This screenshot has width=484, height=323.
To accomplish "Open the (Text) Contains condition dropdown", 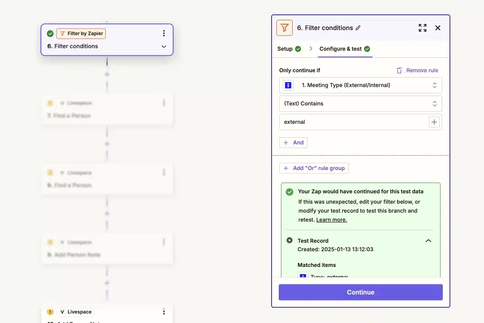I will coord(360,104).
